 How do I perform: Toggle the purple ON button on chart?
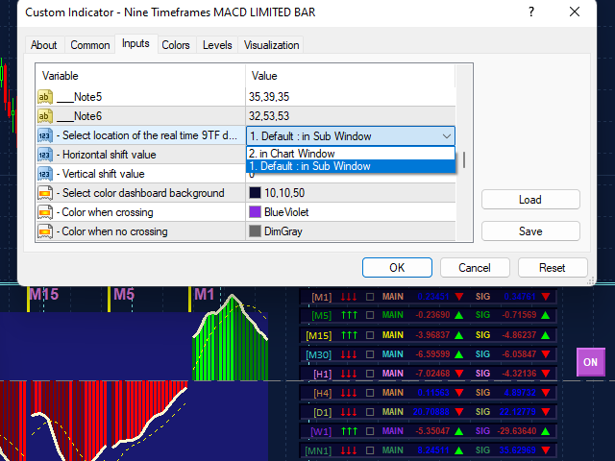[590, 362]
